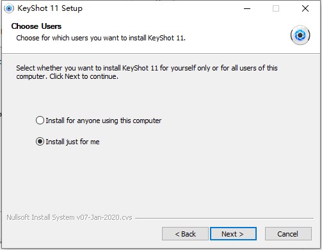This screenshot has height=250, width=322.
Task: Click the KeyShot 11 Setup title text
Action: (50, 8)
